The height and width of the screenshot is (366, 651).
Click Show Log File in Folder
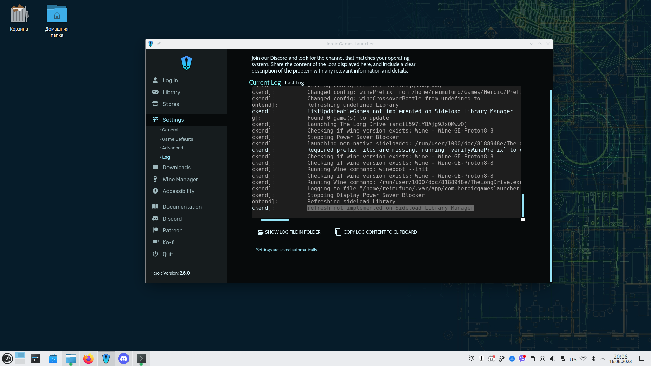(289, 232)
